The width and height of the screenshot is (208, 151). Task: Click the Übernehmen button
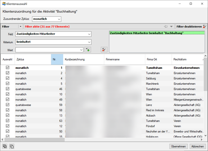179,146
